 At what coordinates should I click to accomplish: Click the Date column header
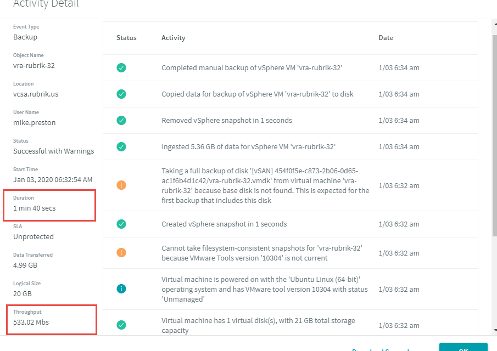coord(386,38)
